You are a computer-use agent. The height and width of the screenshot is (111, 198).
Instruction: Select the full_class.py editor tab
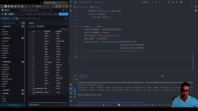(x=96, y=7)
